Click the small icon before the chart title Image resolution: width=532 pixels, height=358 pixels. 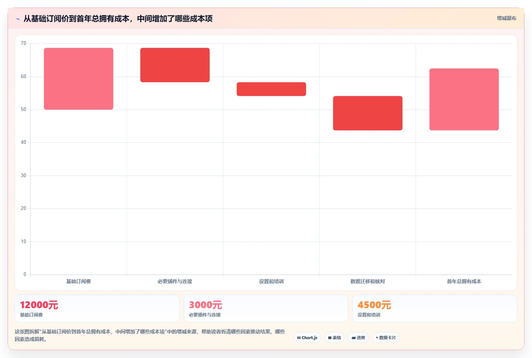(x=18, y=19)
